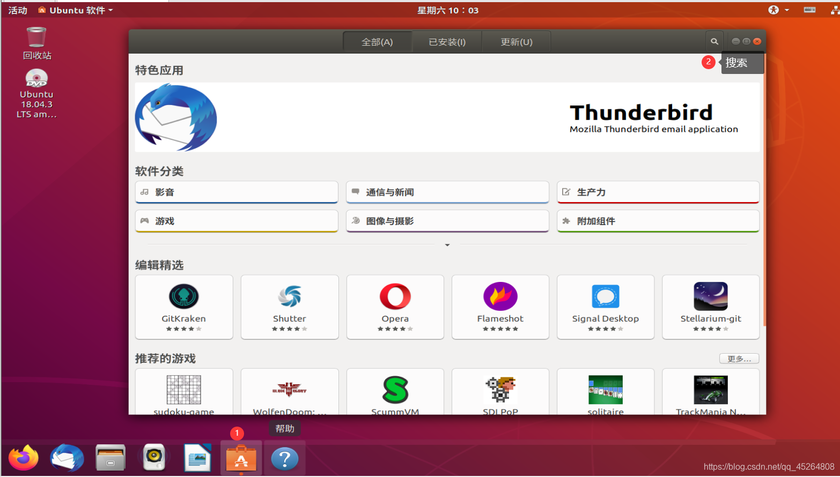
Task: Open the 附加组件 category
Action: [x=657, y=221]
